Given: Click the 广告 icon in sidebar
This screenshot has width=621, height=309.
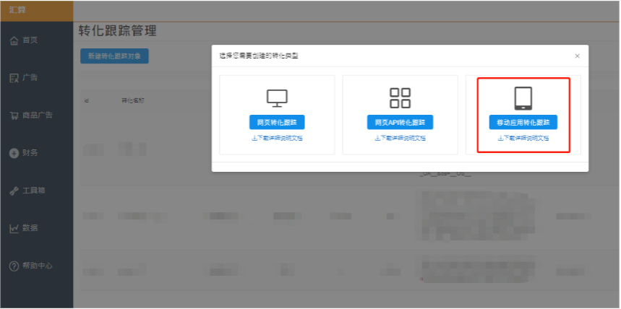Looking at the screenshot, I should (14, 78).
